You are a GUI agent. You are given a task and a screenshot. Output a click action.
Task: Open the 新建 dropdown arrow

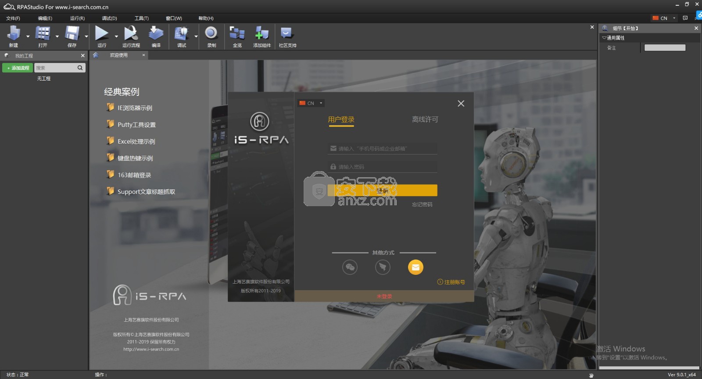(28, 36)
